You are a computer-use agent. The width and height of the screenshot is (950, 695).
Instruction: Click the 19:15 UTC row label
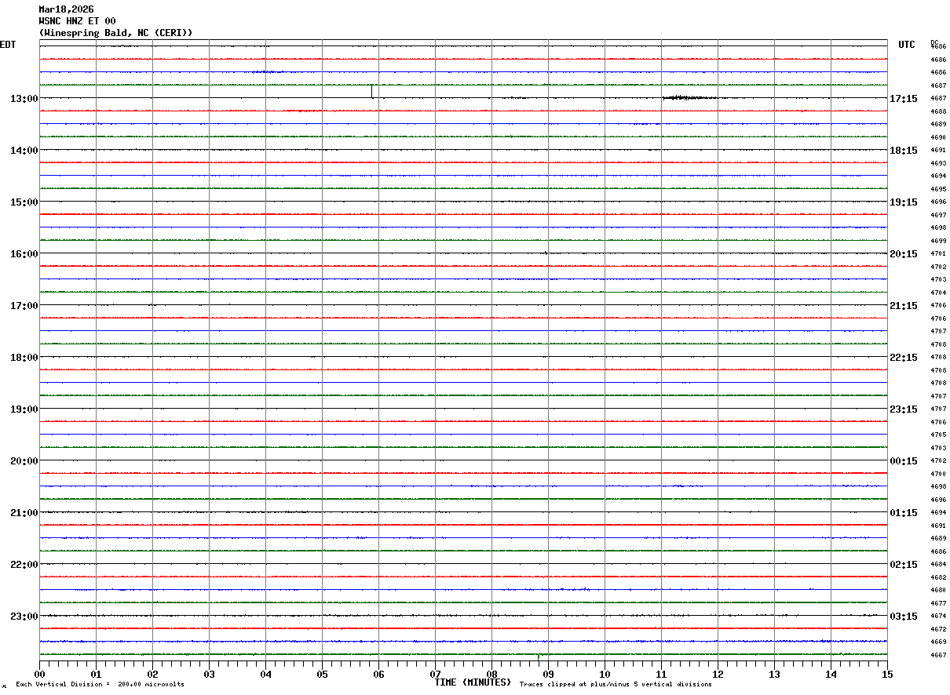(904, 202)
